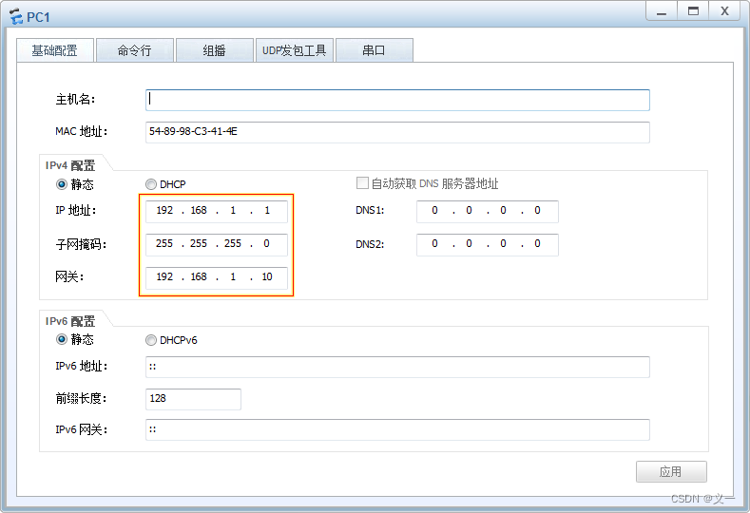750x513 pixels.
Task: Click the 前缀长度 field showing 128
Action: pos(193,399)
